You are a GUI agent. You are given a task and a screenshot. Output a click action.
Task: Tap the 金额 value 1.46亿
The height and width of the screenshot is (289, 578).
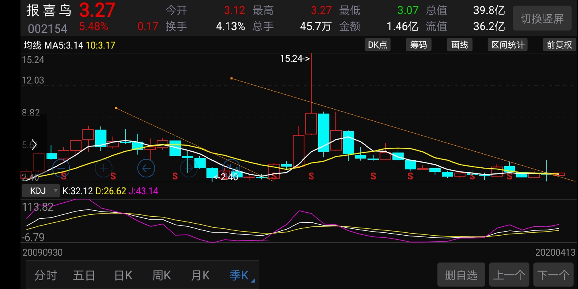[x=402, y=26]
